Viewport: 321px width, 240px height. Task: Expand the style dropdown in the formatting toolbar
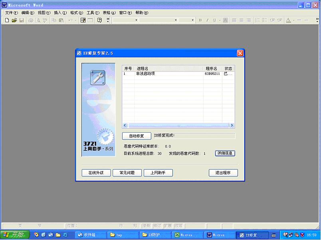pyautogui.click(x=136, y=20)
